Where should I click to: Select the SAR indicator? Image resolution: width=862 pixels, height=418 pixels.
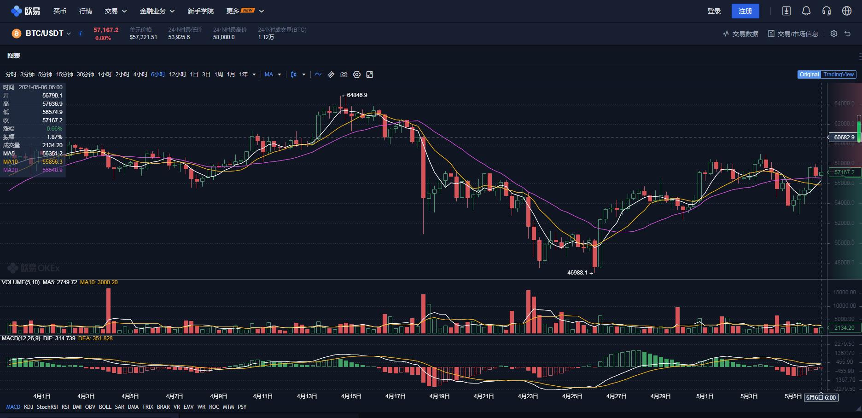point(120,407)
